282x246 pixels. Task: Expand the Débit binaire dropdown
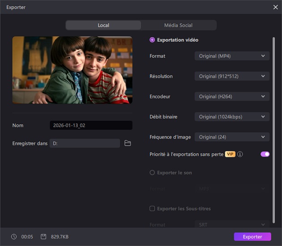[x=232, y=117]
